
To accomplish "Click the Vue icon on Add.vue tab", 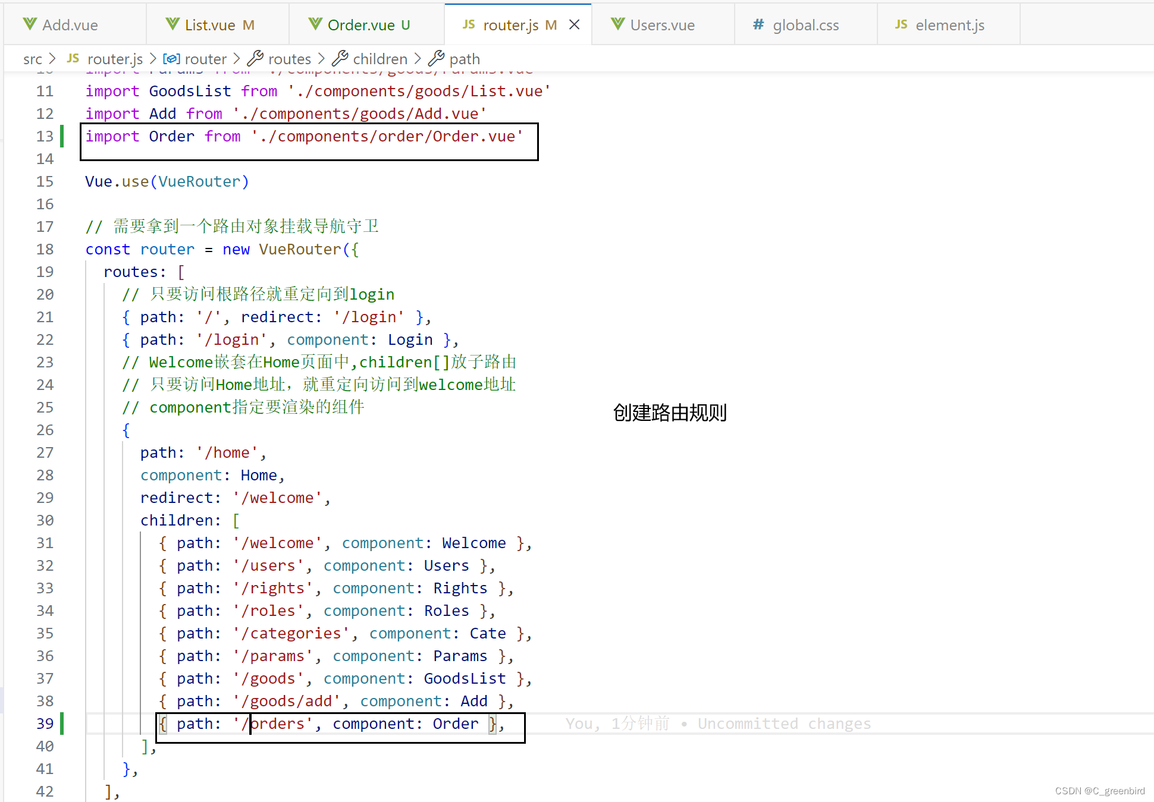I will click(30, 24).
